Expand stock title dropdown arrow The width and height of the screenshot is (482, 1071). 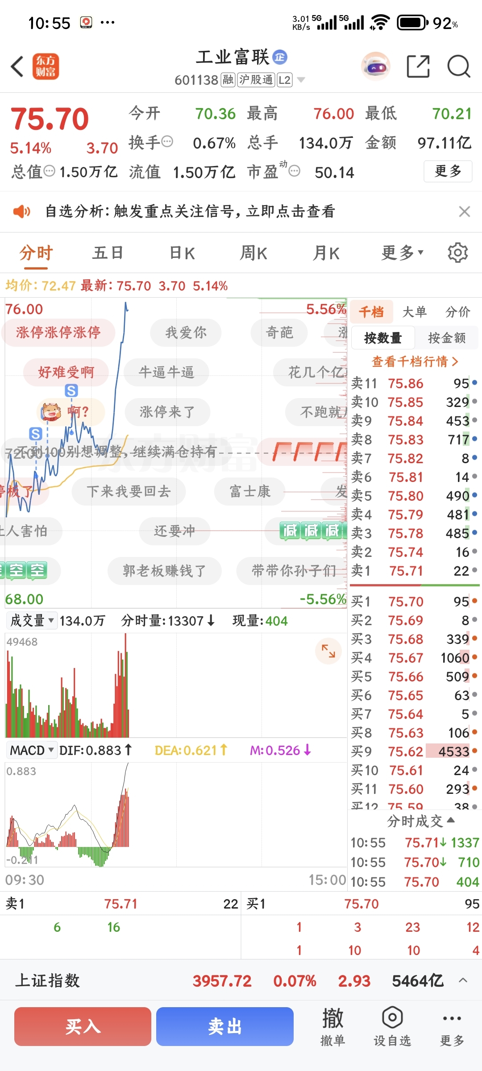(x=301, y=80)
